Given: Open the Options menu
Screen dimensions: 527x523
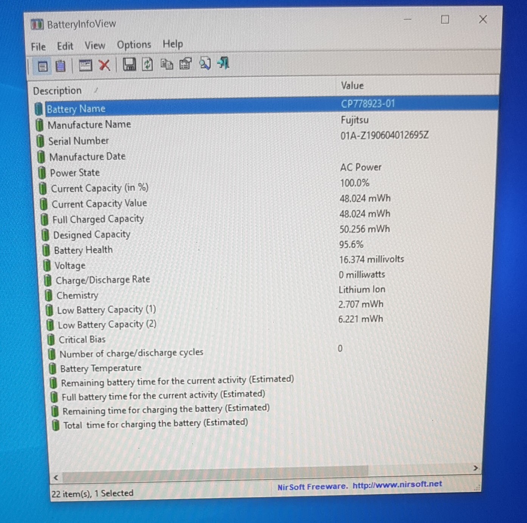Looking at the screenshot, I should pyautogui.click(x=134, y=45).
